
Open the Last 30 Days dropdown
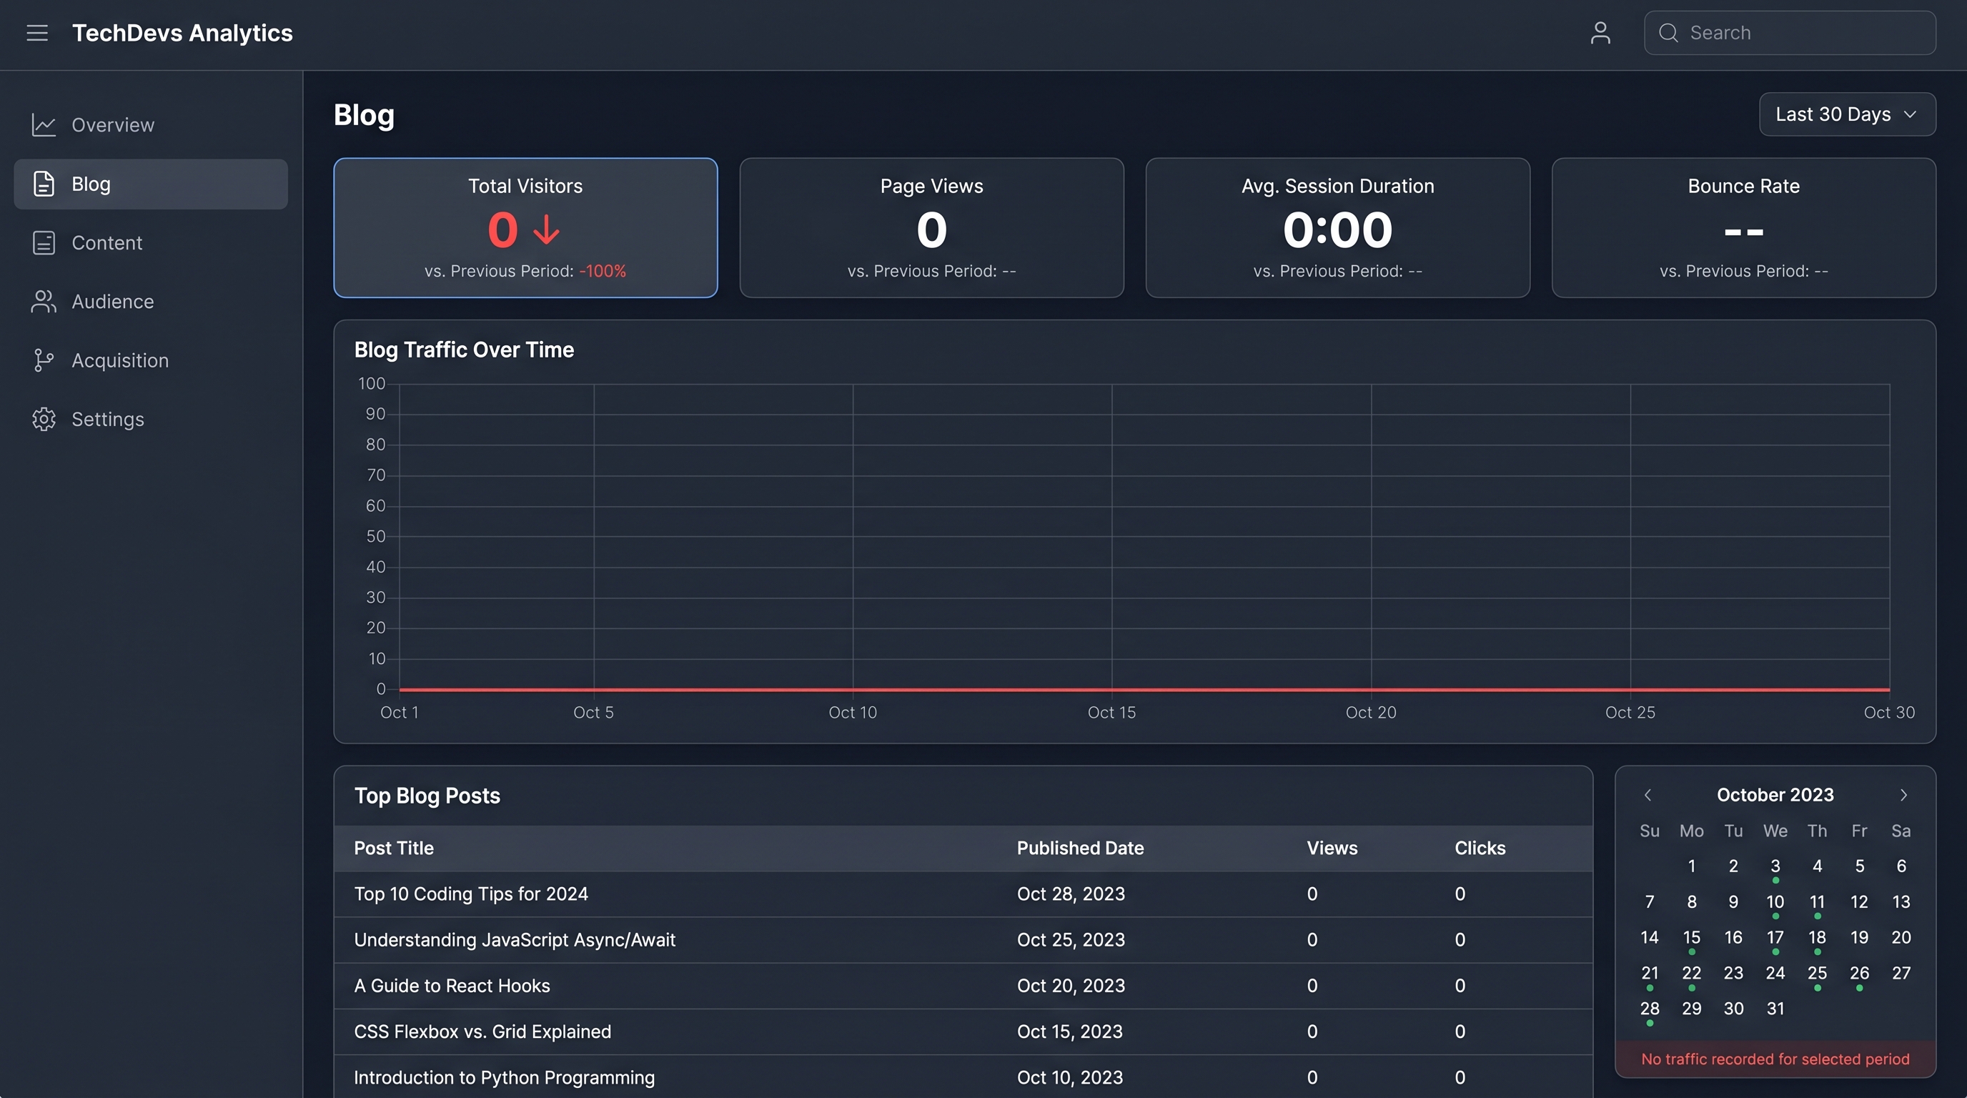point(1847,114)
